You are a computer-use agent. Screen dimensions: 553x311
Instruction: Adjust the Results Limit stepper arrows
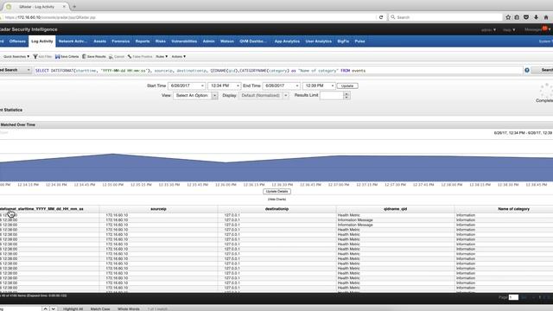[347, 96]
